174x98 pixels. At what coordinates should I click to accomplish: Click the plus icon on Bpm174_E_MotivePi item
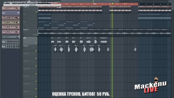tap(18, 32)
